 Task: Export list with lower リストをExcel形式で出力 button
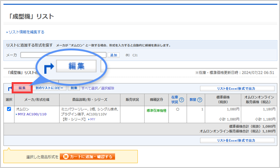(x=237, y=140)
